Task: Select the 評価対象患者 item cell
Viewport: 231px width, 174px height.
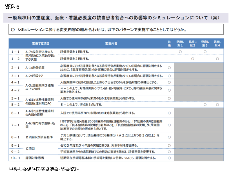Action: click(x=35, y=158)
